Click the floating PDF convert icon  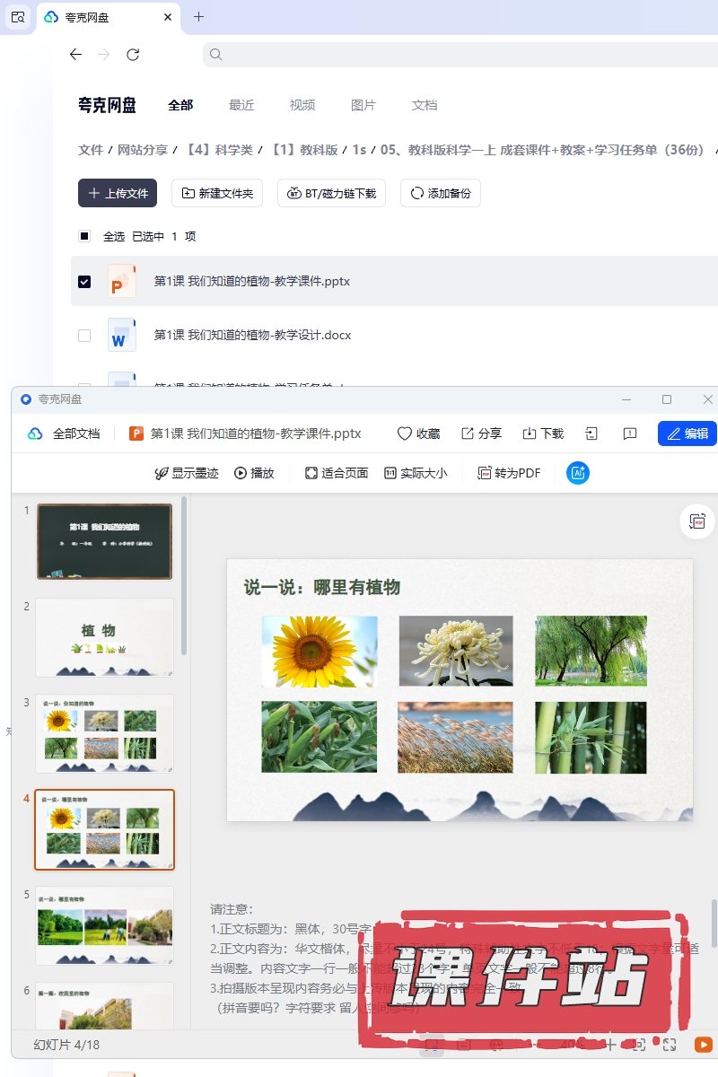point(697,521)
